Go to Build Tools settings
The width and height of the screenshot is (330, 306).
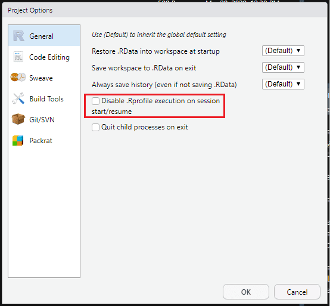pos(46,99)
